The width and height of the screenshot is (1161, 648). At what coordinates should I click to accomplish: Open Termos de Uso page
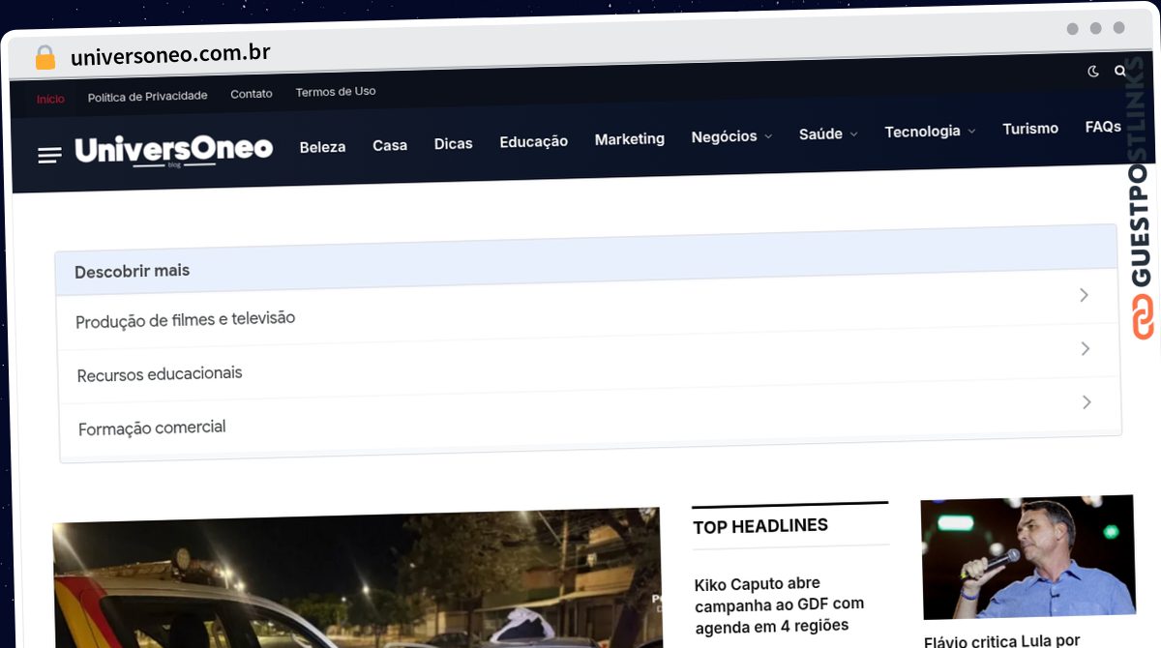(336, 92)
